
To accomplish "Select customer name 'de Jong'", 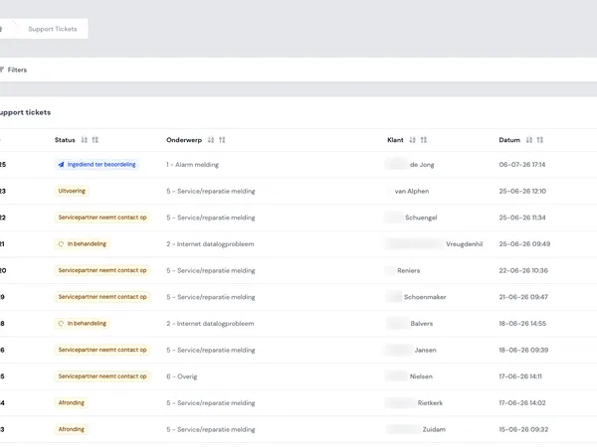I will [422, 165].
